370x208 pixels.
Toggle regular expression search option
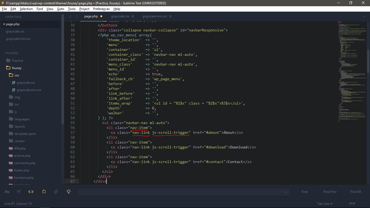[7, 192]
